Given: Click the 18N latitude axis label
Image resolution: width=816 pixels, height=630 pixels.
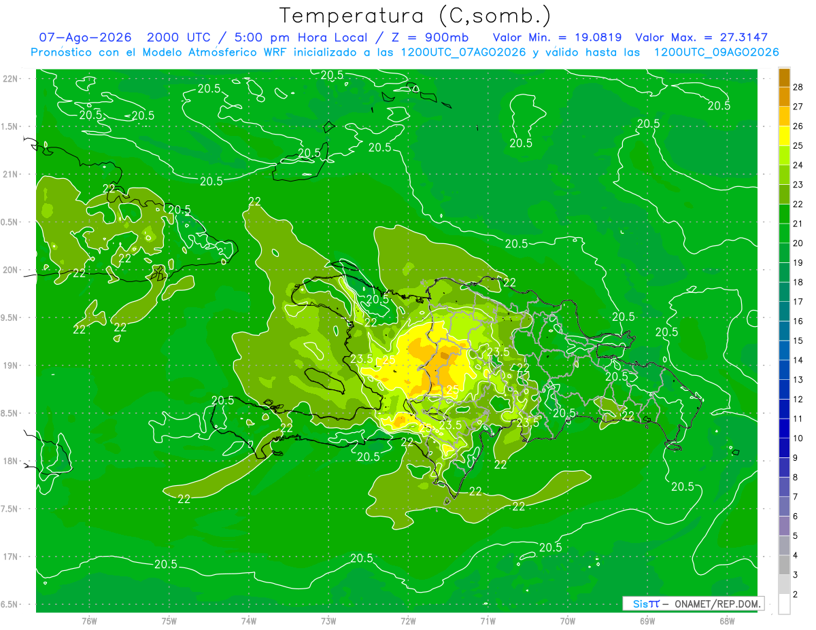Looking at the screenshot, I should point(11,461).
